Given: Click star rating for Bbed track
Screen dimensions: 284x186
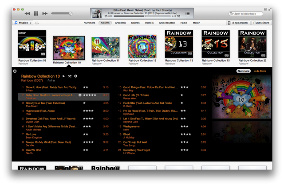Looking at the screenshot, I should [185, 135].
